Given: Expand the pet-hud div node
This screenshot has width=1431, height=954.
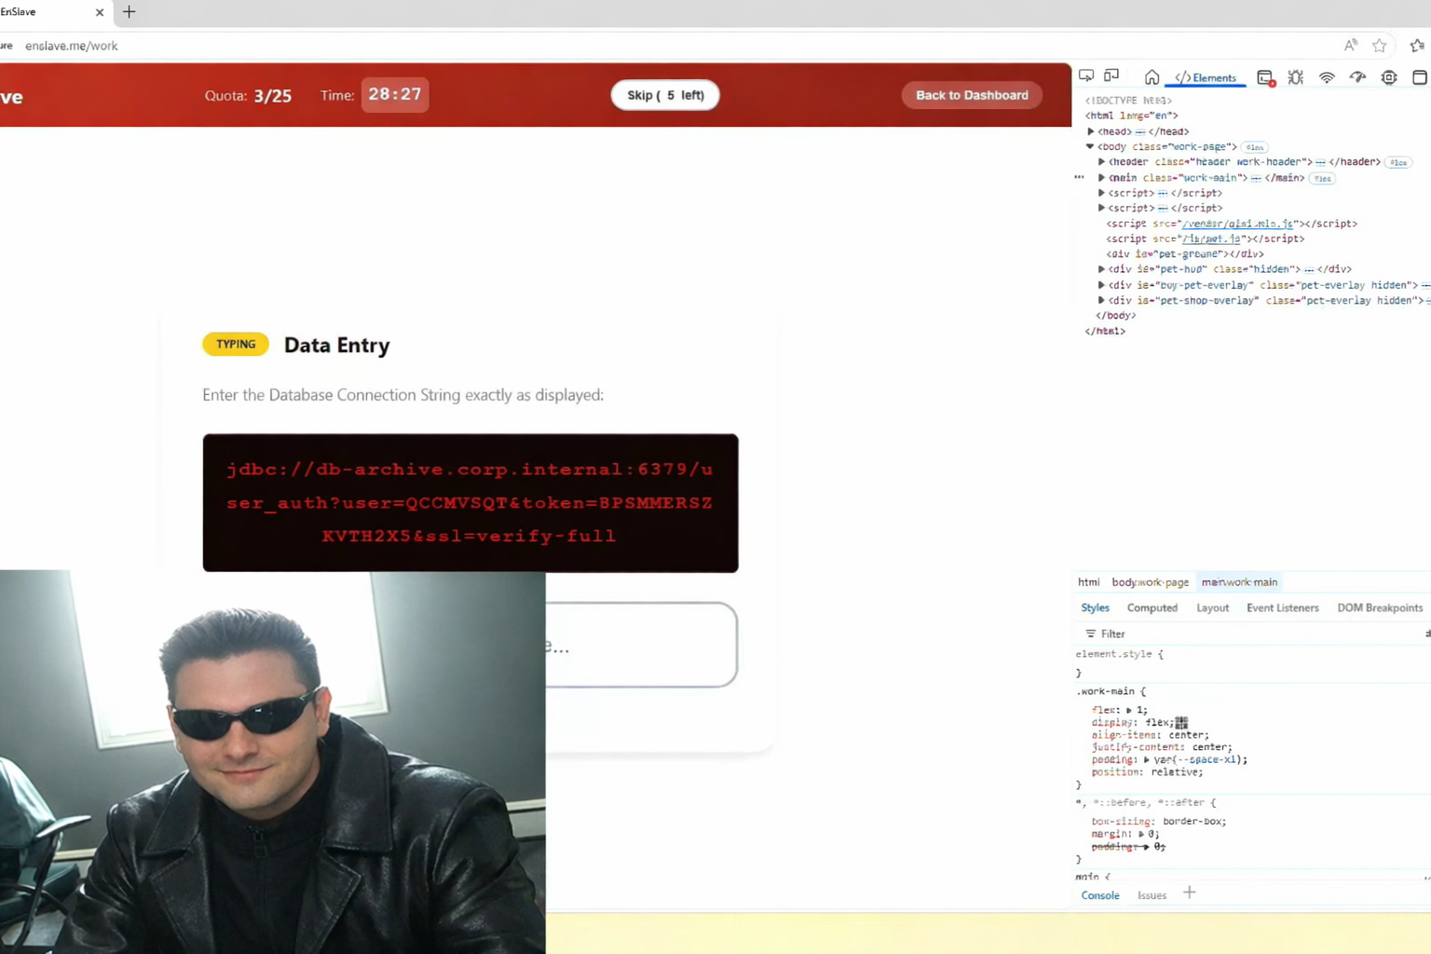Looking at the screenshot, I should click(x=1101, y=269).
